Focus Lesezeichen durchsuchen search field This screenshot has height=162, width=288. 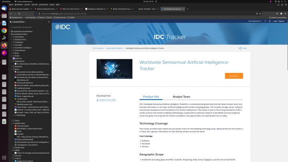[30, 27]
